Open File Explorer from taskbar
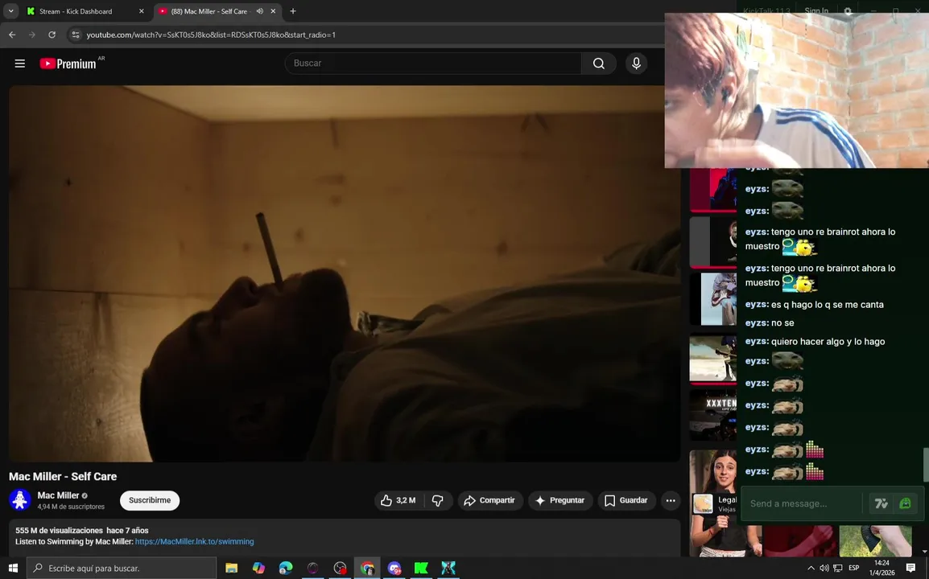Screen dimensions: 929x579 (231, 568)
